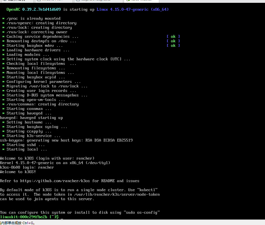Click "Remounting devtmpfs on /dev" line
This screenshot has height=225, width=265.
coord(39,41)
